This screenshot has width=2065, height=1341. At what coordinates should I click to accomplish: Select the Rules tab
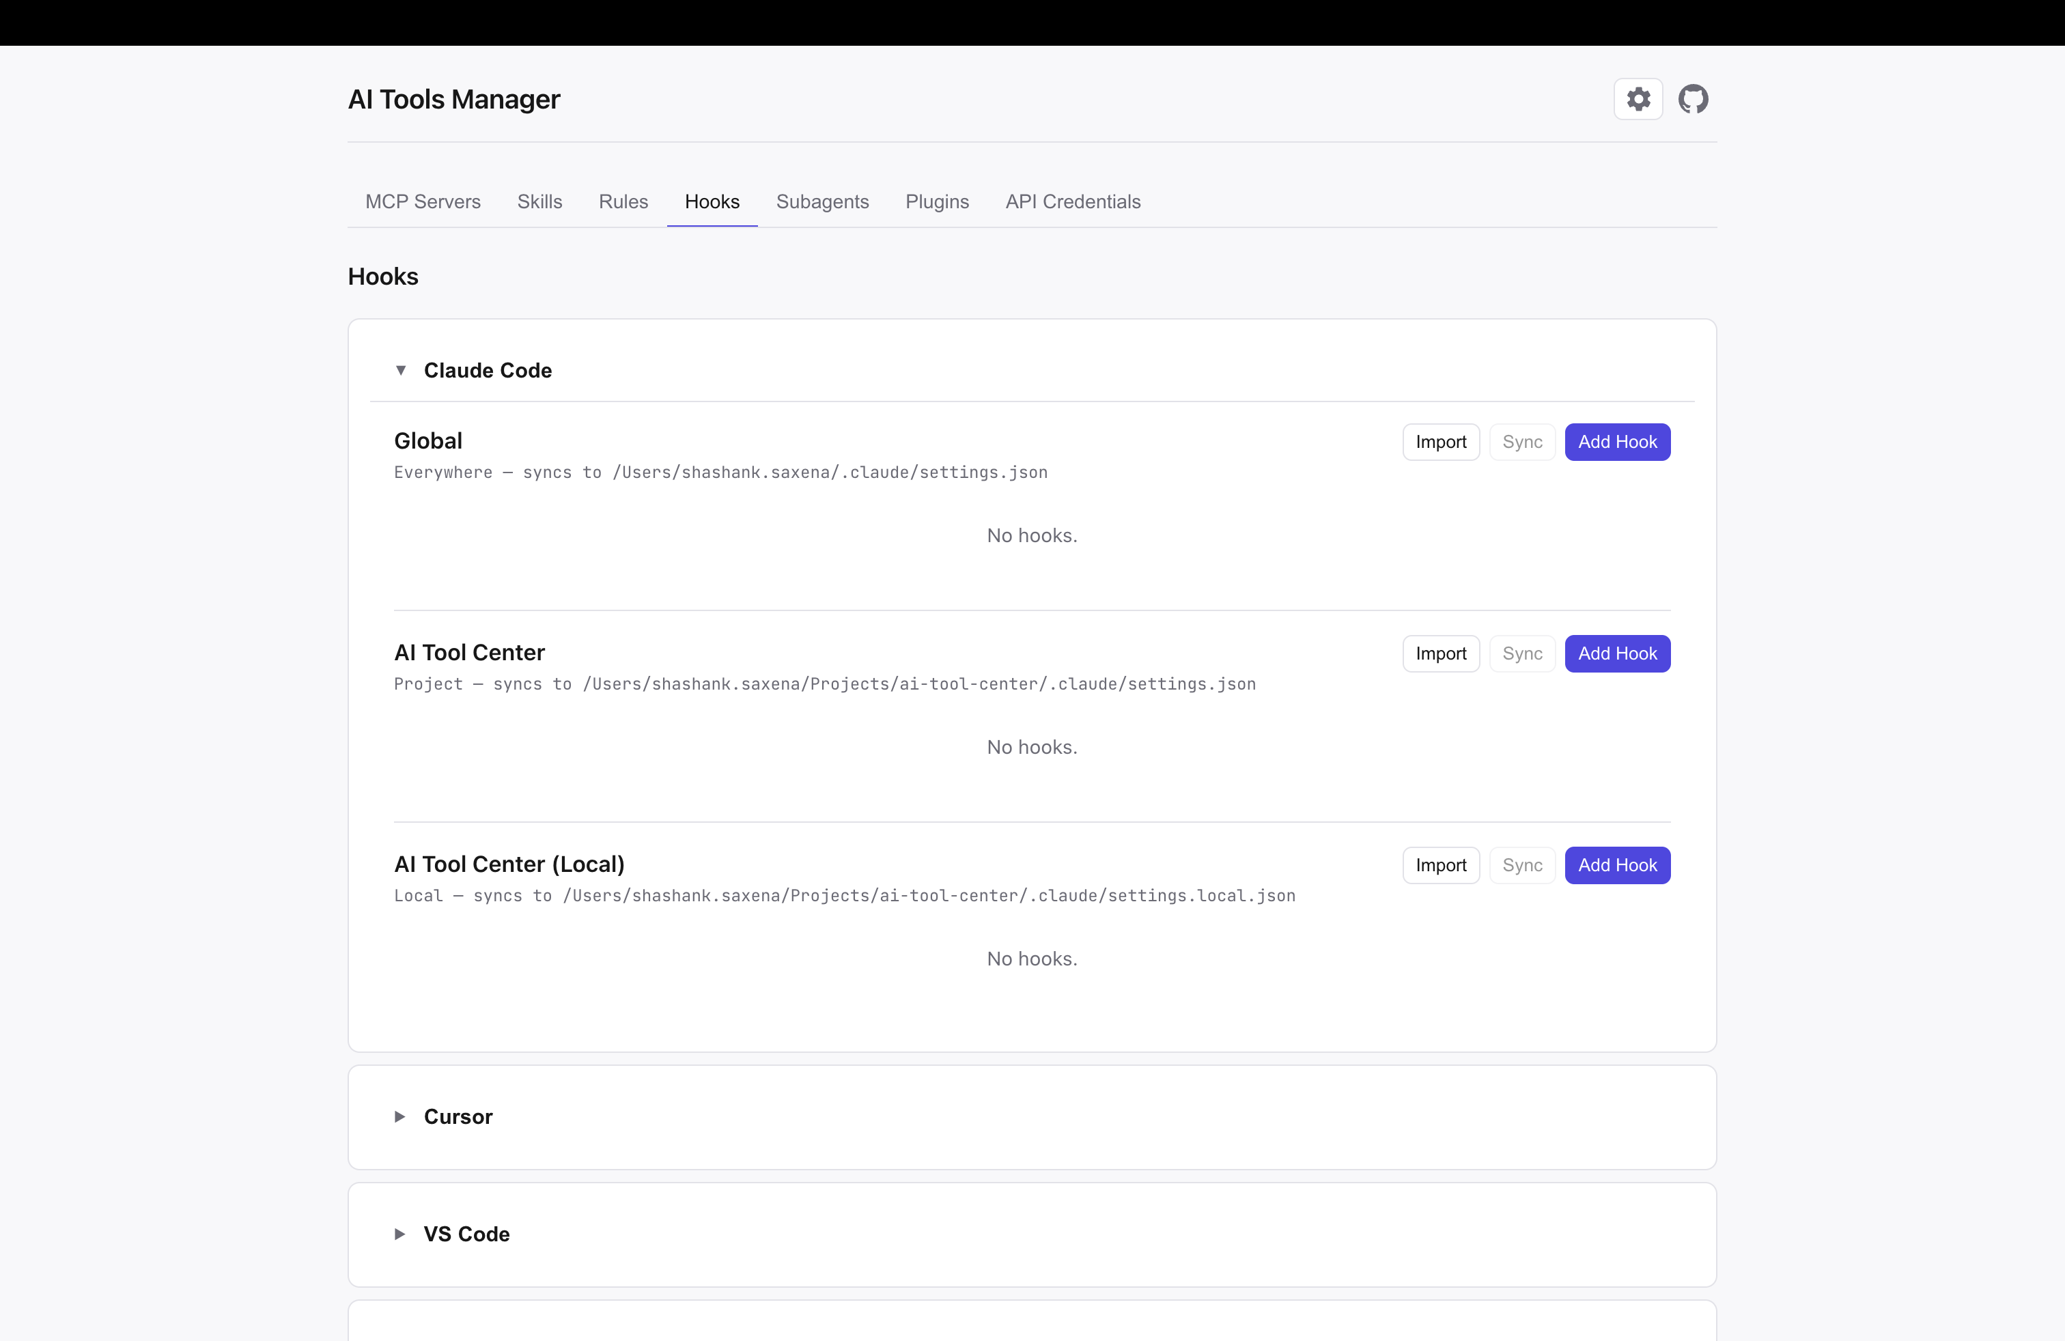click(x=623, y=201)
